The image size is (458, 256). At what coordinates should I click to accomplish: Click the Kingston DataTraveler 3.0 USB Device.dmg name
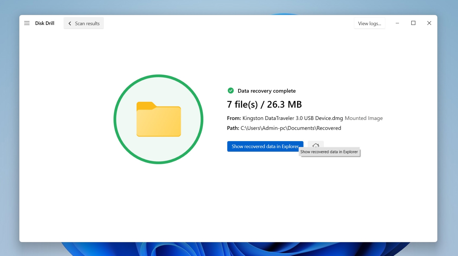(x=293, y=118)
